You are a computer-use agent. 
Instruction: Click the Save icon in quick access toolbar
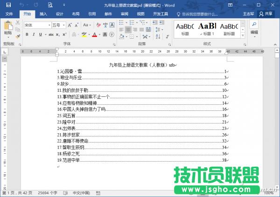8,5
